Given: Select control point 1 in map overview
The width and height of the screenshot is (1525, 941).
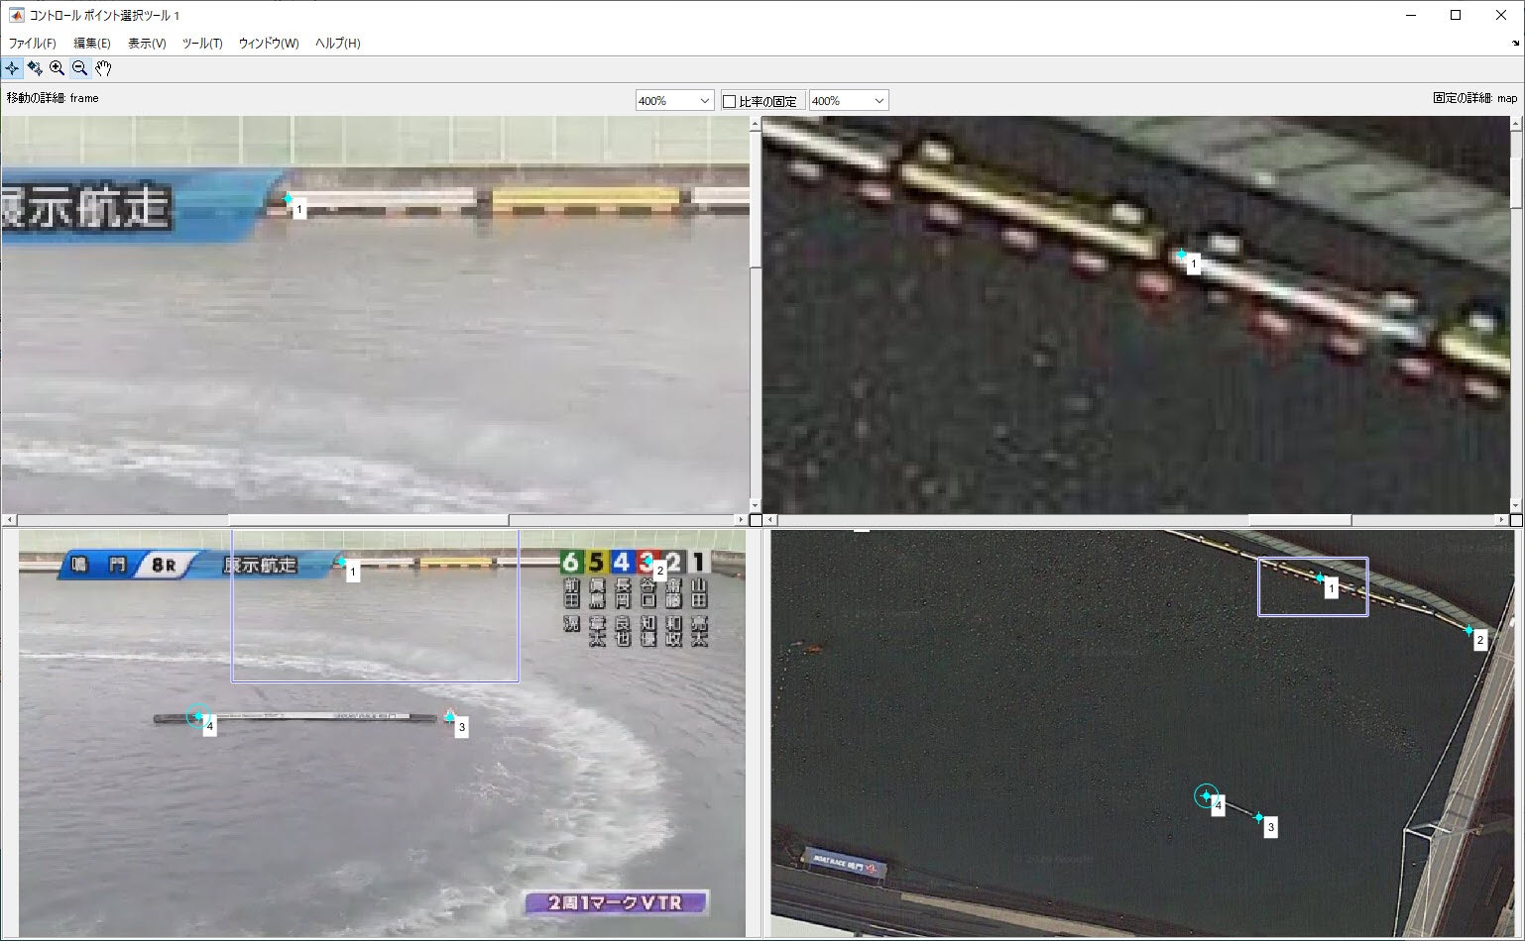Looking at the screenshot, I should point(1320,578).
